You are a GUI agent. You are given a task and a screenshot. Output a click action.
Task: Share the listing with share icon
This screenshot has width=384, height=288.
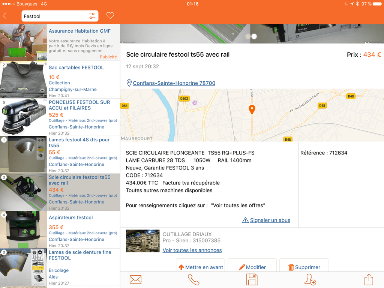coord(369,279)
